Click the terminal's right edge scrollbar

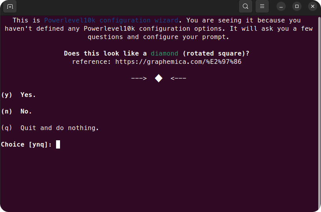(x=319, y=110)
